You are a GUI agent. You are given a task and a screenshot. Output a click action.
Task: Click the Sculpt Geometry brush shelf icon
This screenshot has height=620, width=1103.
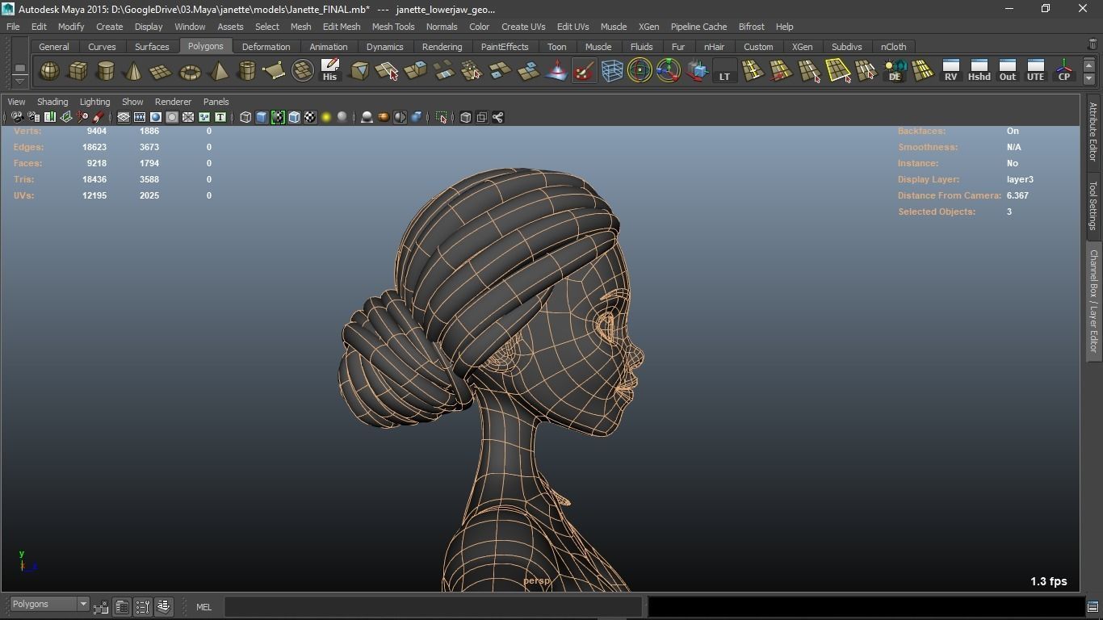tap(584, 71)
